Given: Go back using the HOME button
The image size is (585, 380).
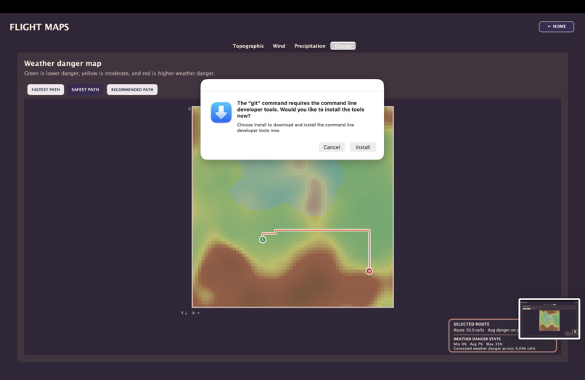Looking at the screenshot, I should coord(556,27).
